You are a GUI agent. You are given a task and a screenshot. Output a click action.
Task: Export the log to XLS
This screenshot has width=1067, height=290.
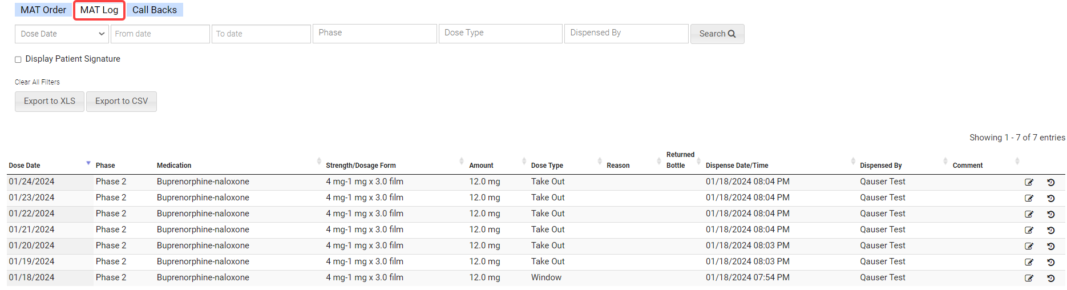[x=50, y=101]
